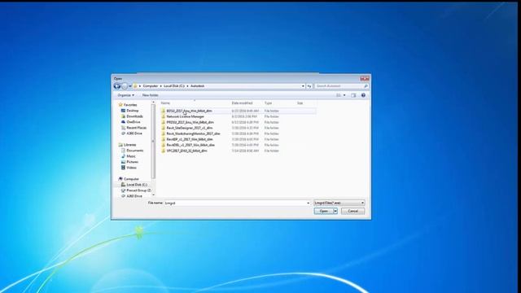Click the folder icon of Network License Manager
Viewport: 521px width, 293px height.
(x=163, y=116)
